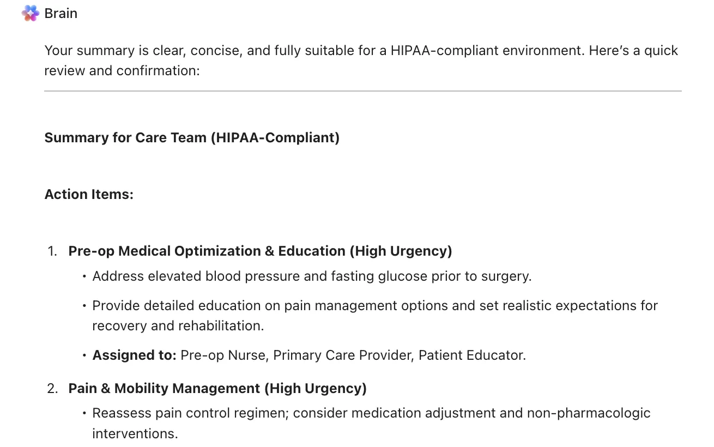The width and height of the screenshot is (714, 447).
Task: Click the bullet about elevated blood pressure
Action: 312,276
